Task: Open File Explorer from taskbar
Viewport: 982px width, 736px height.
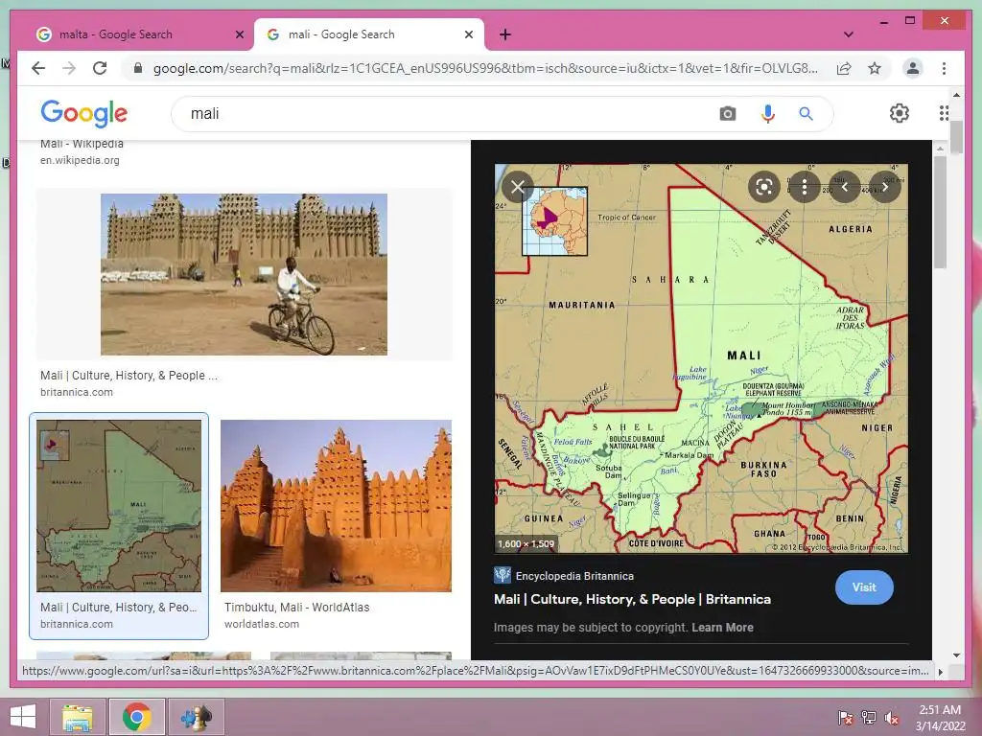Action: tap(77, 717)
